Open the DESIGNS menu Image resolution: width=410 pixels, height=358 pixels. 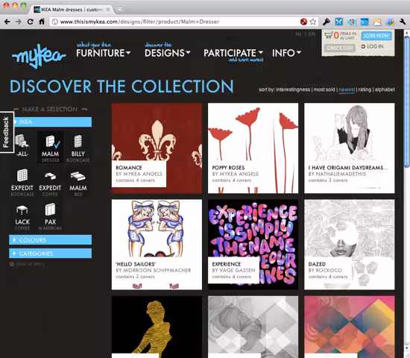click(167, 53)
